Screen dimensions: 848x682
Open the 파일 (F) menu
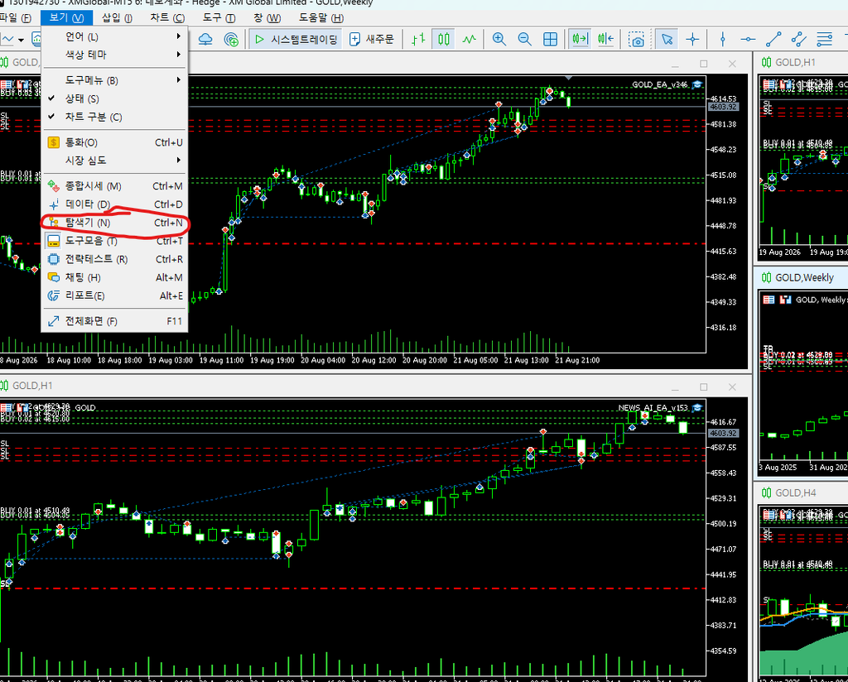pos(15,18)
